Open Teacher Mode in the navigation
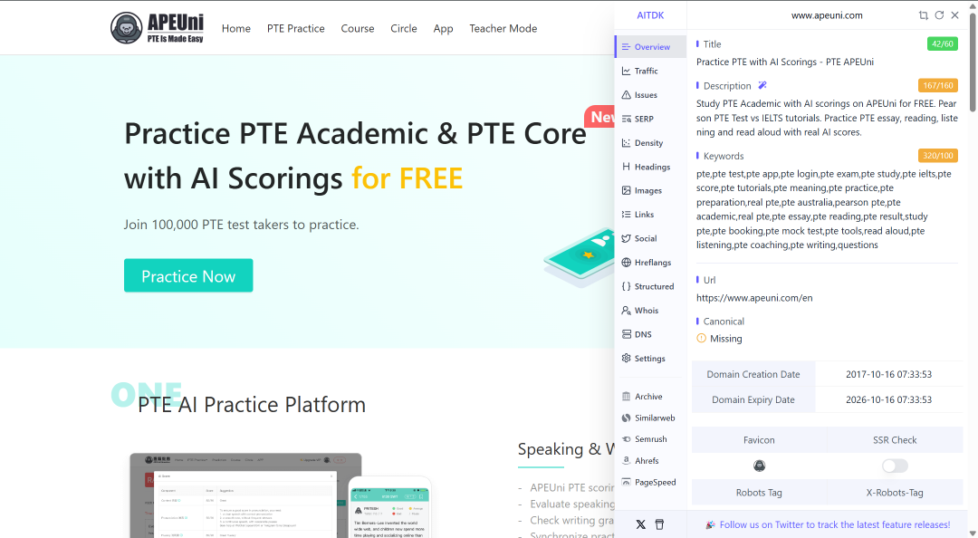 click(503, 29)
